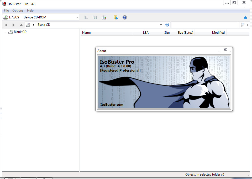Sort by Modified column header
Screen dimensions: 252x179
point(210,33)
